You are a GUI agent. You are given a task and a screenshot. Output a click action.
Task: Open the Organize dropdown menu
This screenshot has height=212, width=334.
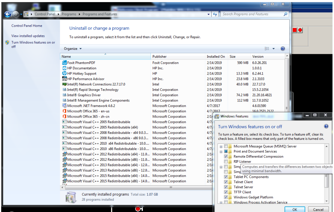click(72, 49)
